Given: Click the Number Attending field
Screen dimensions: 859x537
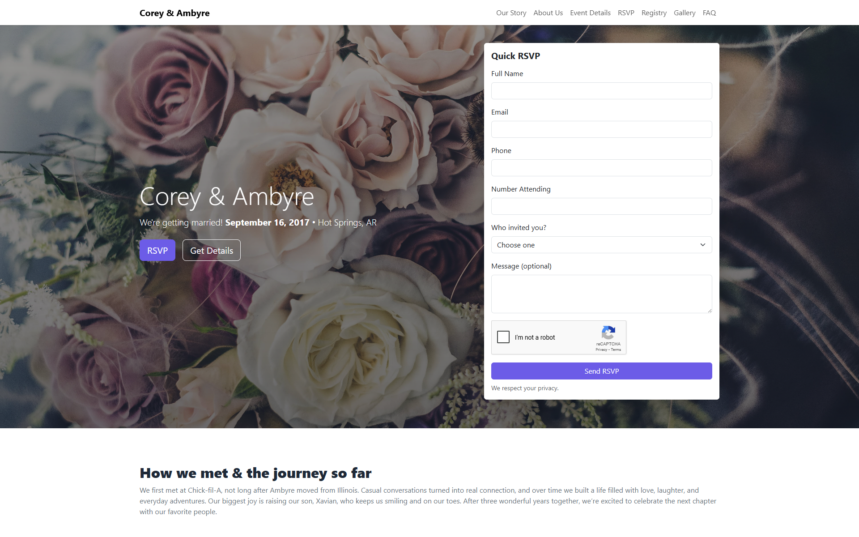Looking at the screenshot, I should click(x=601, y=206).
